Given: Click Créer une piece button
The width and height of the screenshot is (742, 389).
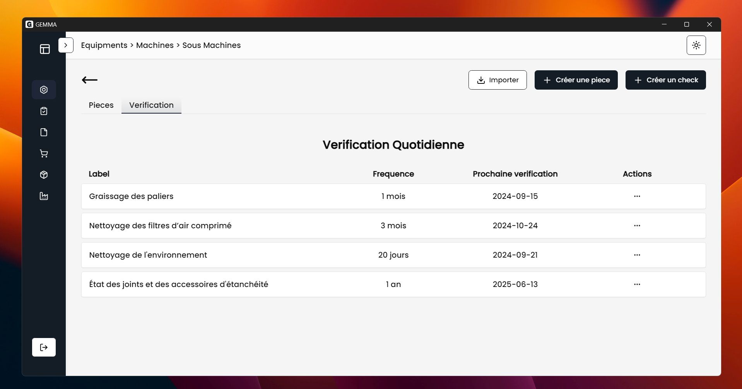Looking at the screenshot, I should point(576,80).
